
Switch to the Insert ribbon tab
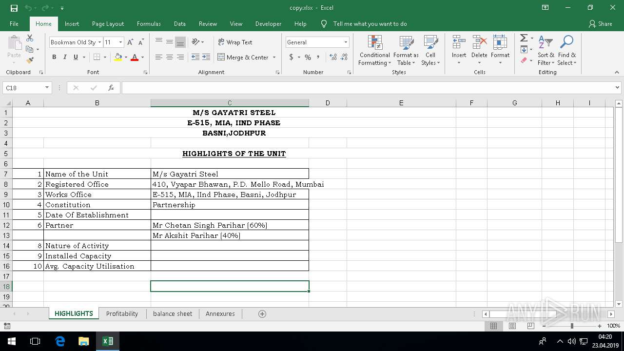click(x=72, y=24)
